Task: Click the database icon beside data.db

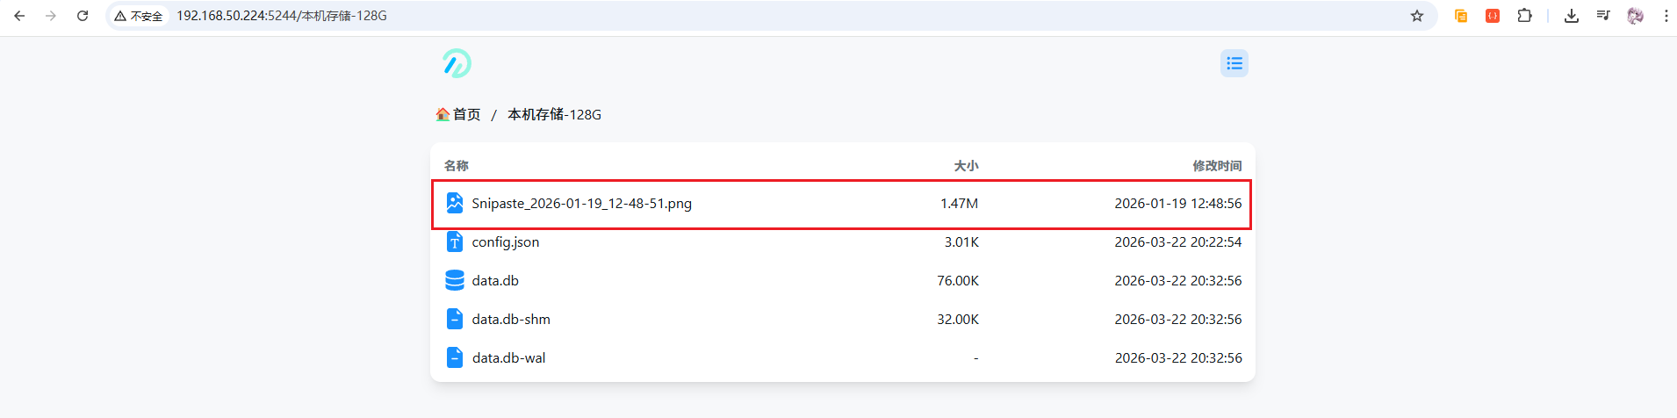Action: (455, 281)
